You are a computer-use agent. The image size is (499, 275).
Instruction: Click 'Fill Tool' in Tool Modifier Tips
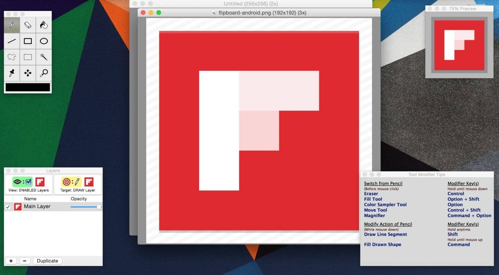point(373,199)
